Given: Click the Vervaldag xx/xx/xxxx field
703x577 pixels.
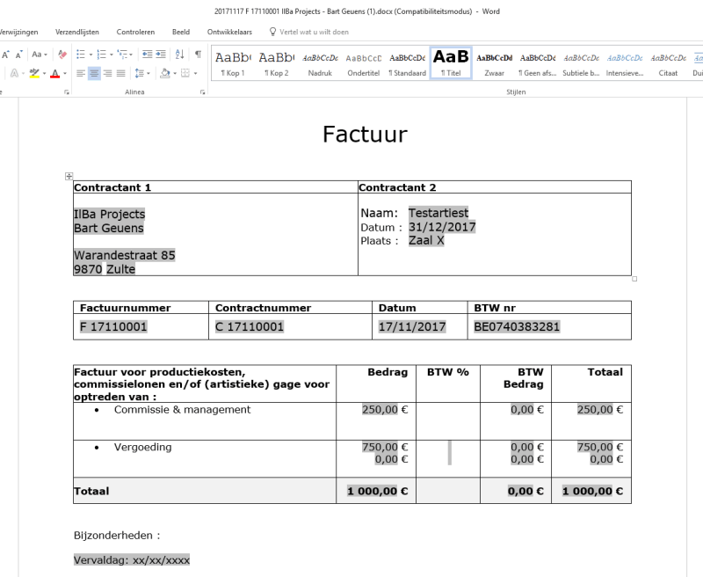Looking at the screenshot, I should pyautogui.click(x=132, y=560).
